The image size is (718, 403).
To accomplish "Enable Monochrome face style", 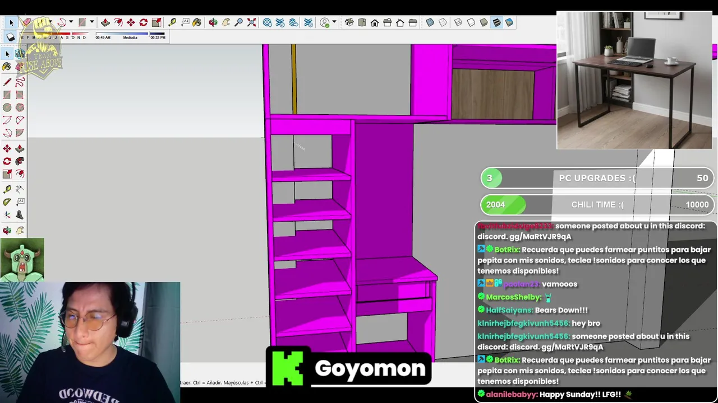I will (509, 22).
